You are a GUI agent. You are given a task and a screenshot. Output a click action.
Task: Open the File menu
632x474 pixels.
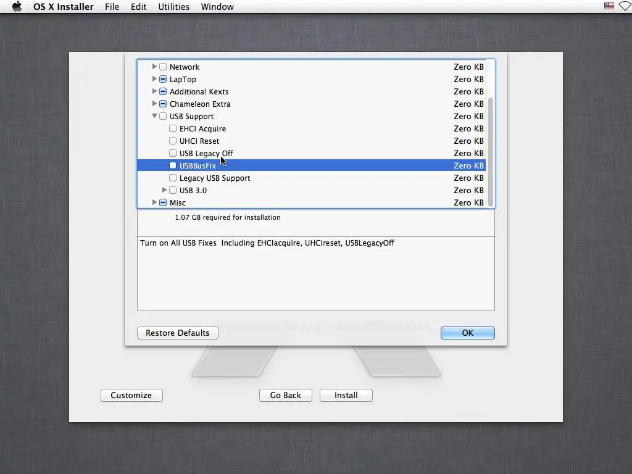point(112,6)
